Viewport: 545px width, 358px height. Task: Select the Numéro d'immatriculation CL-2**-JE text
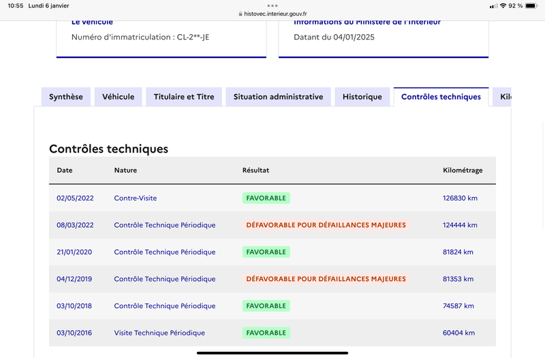[140, 38]
